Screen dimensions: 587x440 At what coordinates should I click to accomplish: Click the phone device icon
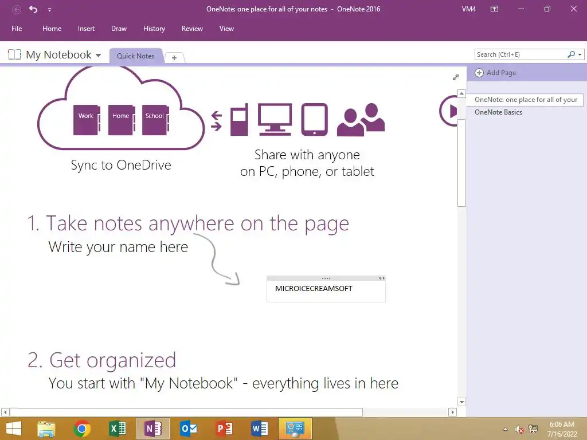(239, 120)
